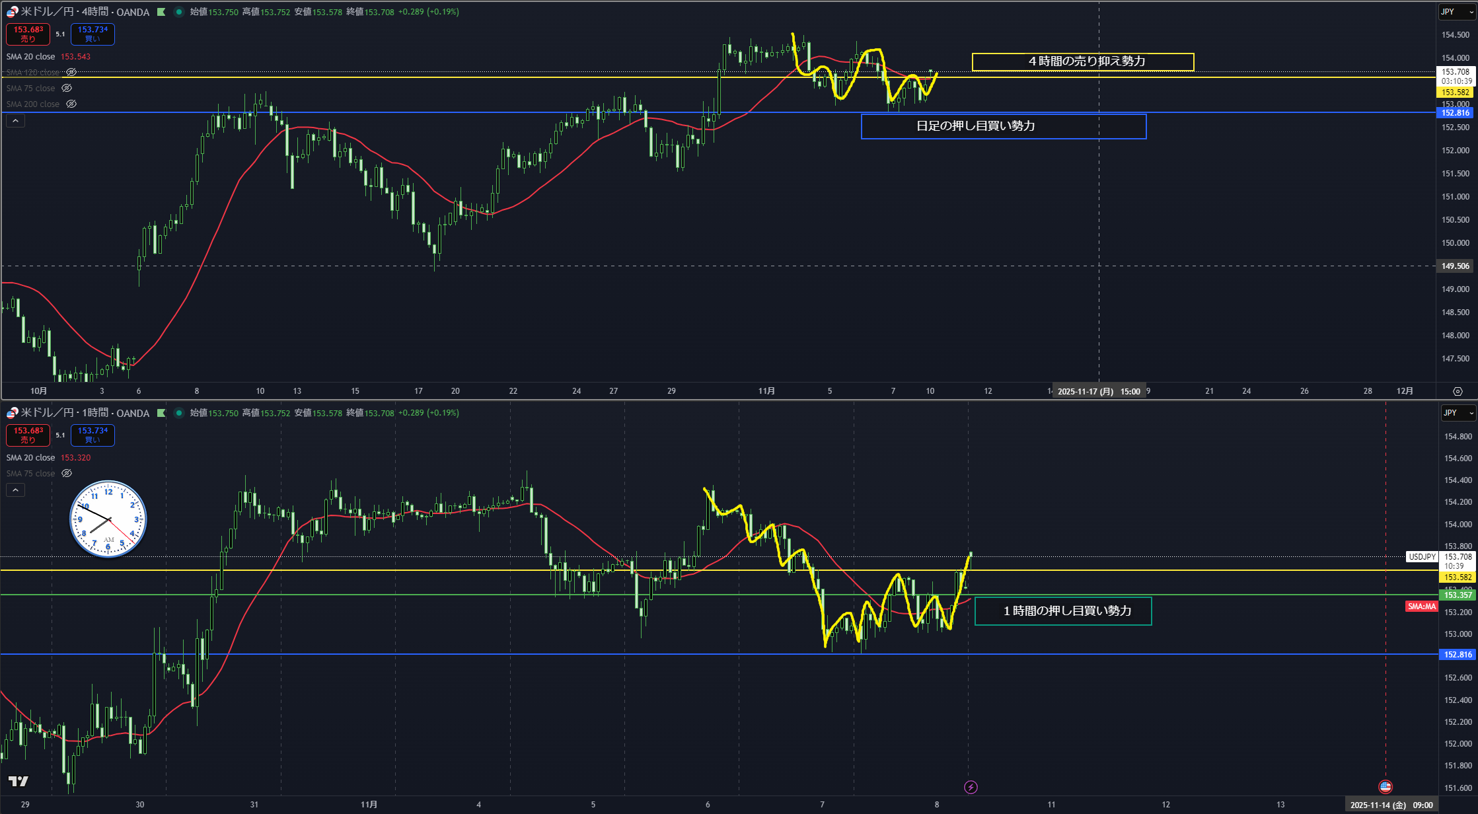
Task: Click the analog clock widget
Action: click(x=108, y=519)
